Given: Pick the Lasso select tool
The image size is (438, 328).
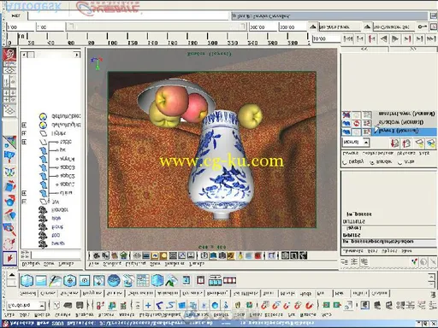Looking at the screenshot, I should tap(9, 243).
